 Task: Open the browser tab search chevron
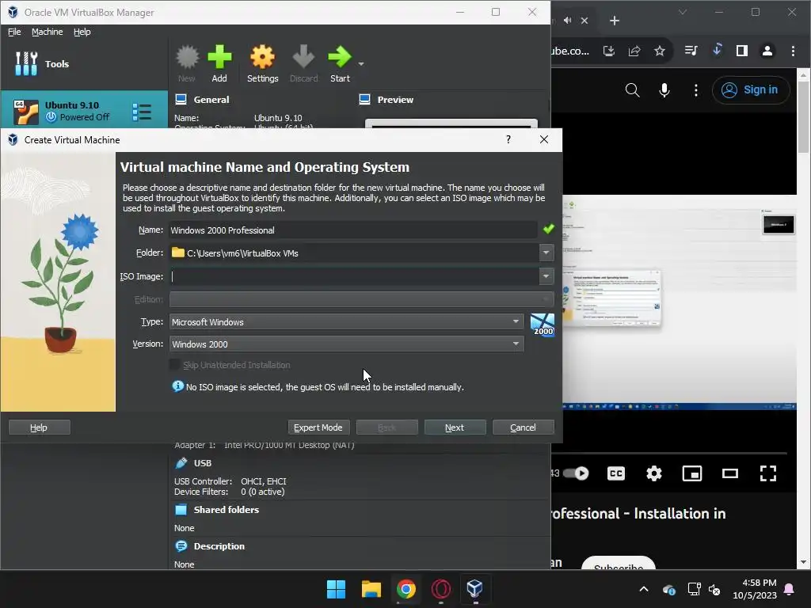pos(683,12)
